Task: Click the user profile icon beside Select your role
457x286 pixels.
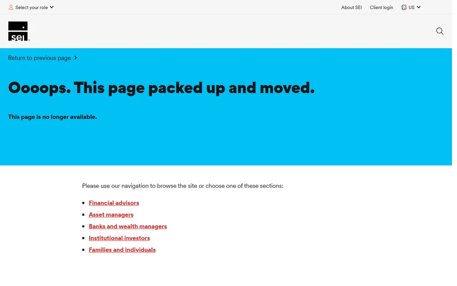Action: 11,7
